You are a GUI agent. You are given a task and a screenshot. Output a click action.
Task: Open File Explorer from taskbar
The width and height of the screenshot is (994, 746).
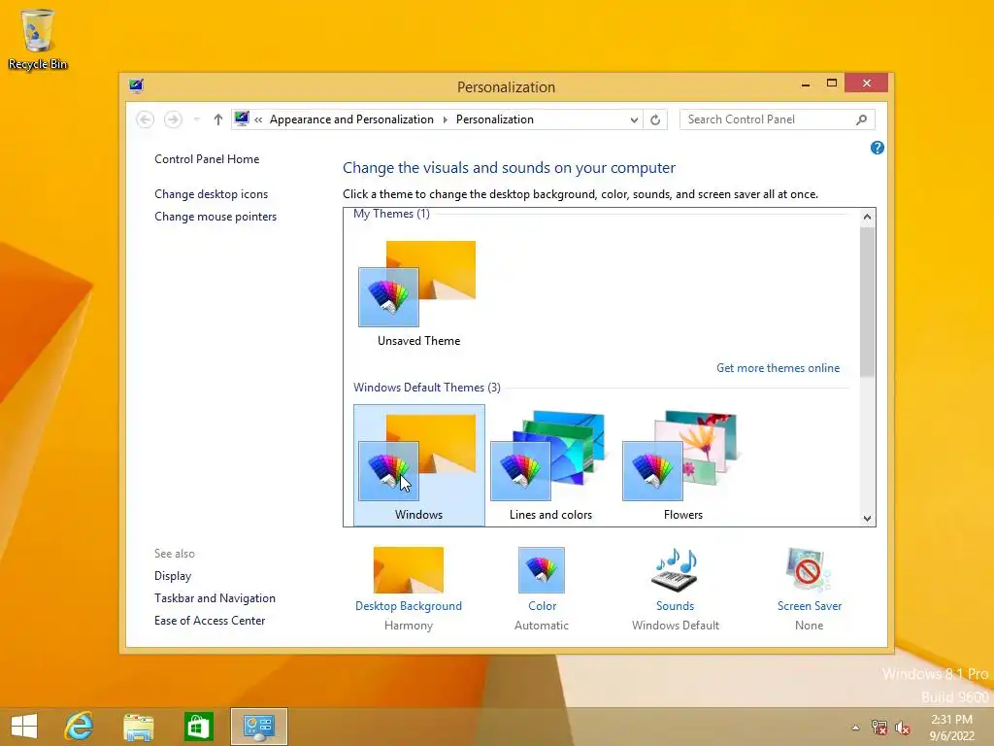(138, 727)
